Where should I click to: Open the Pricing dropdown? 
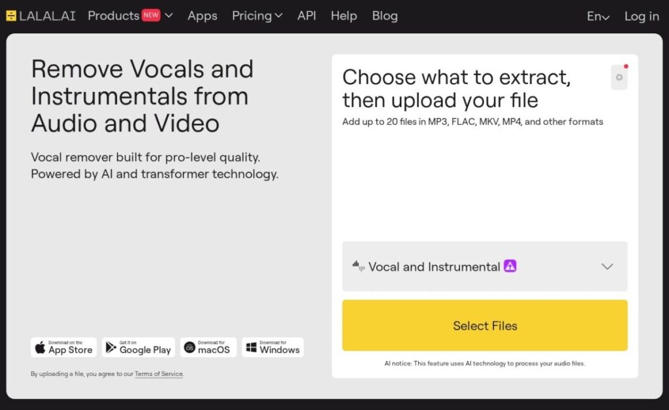click(x=257, y=16)
